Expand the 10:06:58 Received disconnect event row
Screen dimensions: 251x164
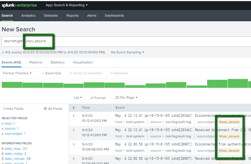pyautogui.click(x=74, y=159)
